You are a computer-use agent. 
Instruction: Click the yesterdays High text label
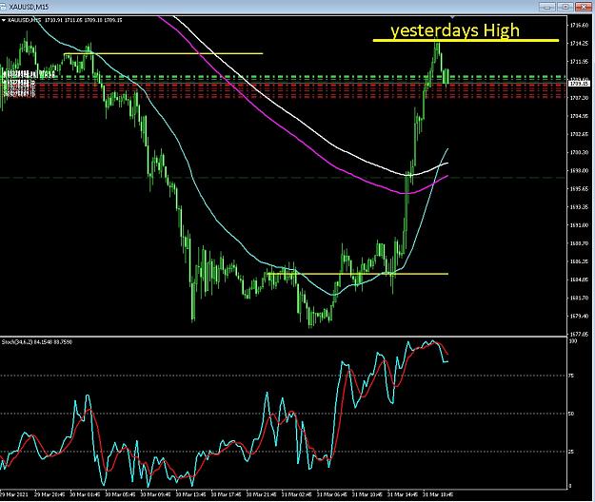(455, 30)
